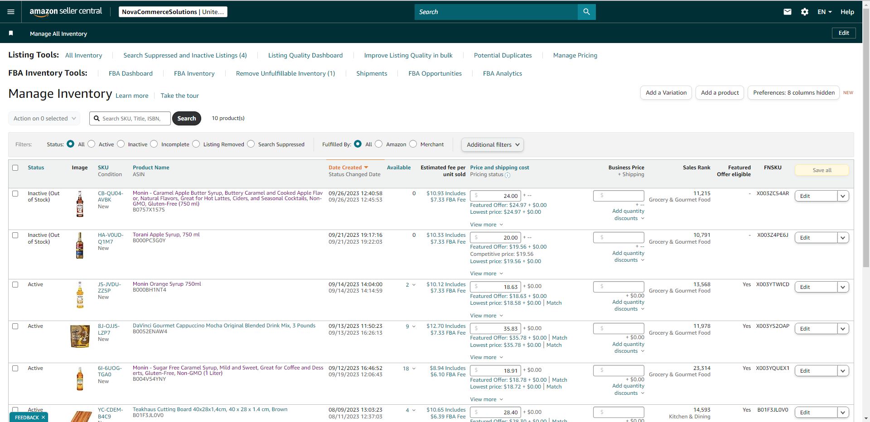Filter Fulfilled By Amazon radio
This screenshot has height=422, width=870.
pyautogui.click(x=379, y=144)
